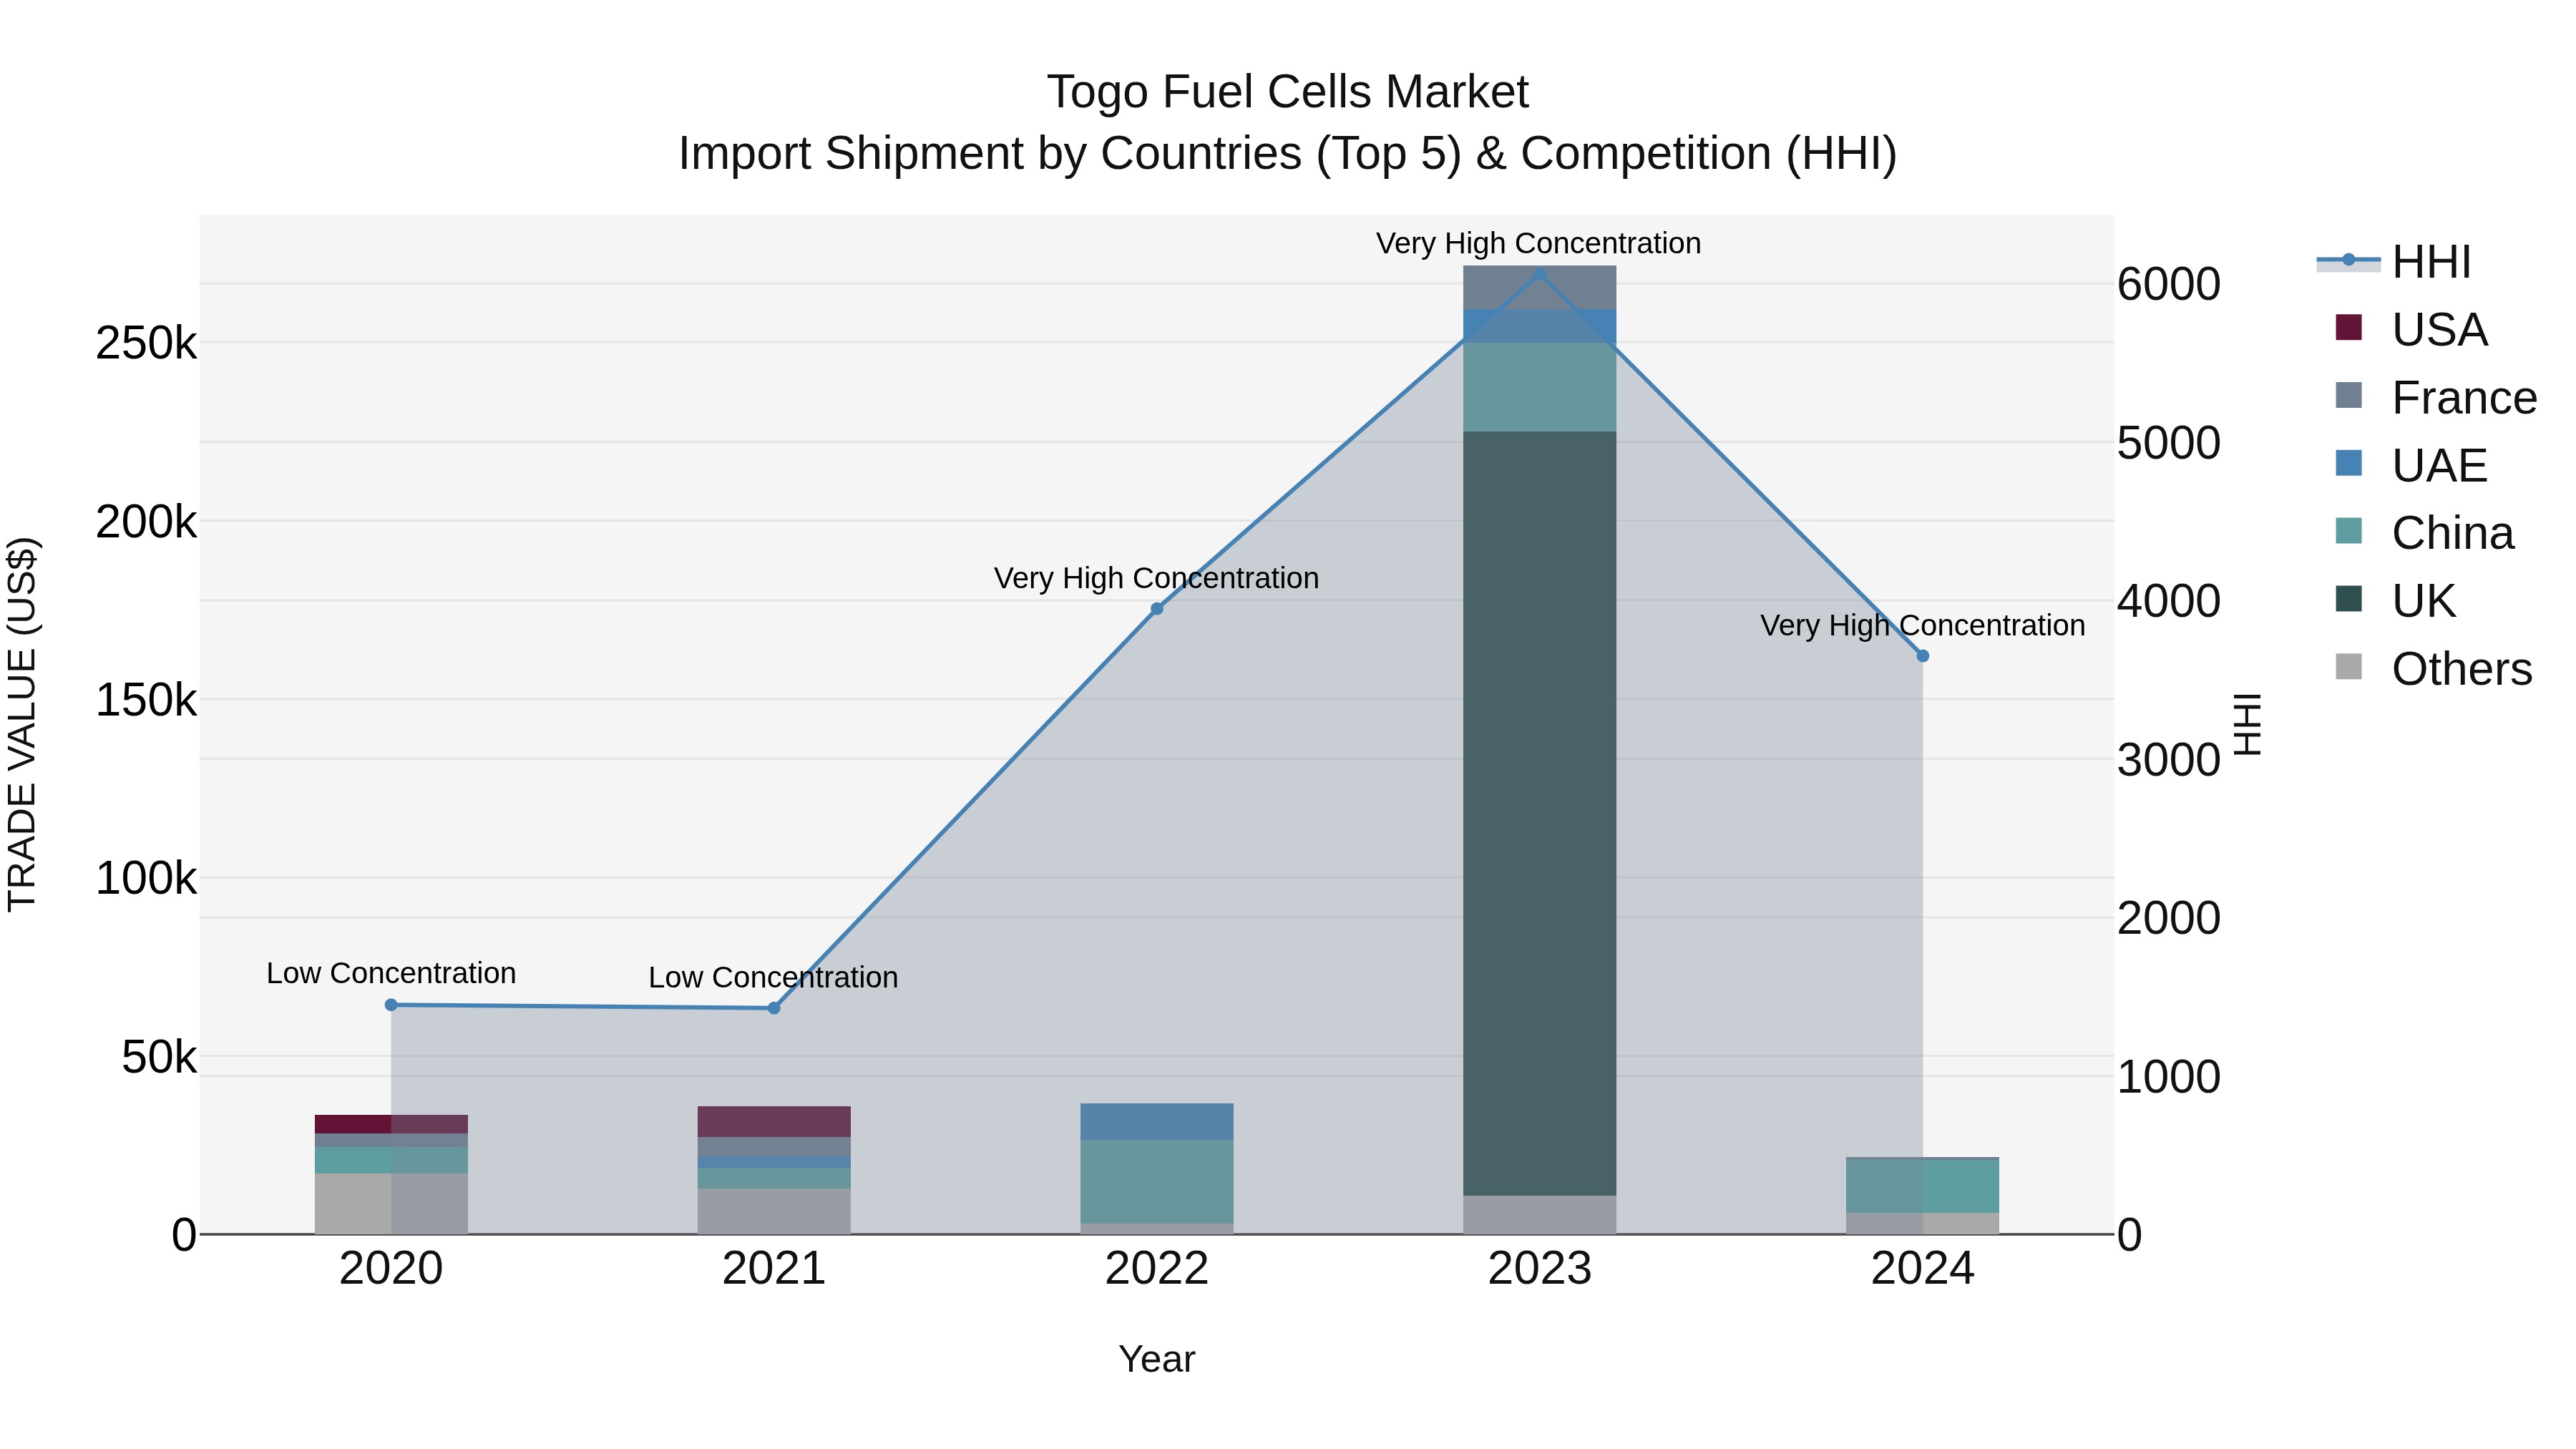Select the USA segment of the 2021 bar
This screenshot has width=2576, height=1449.
tap(774, 1122)
